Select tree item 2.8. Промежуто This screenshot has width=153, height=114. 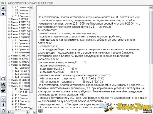(x=22, y=10)
